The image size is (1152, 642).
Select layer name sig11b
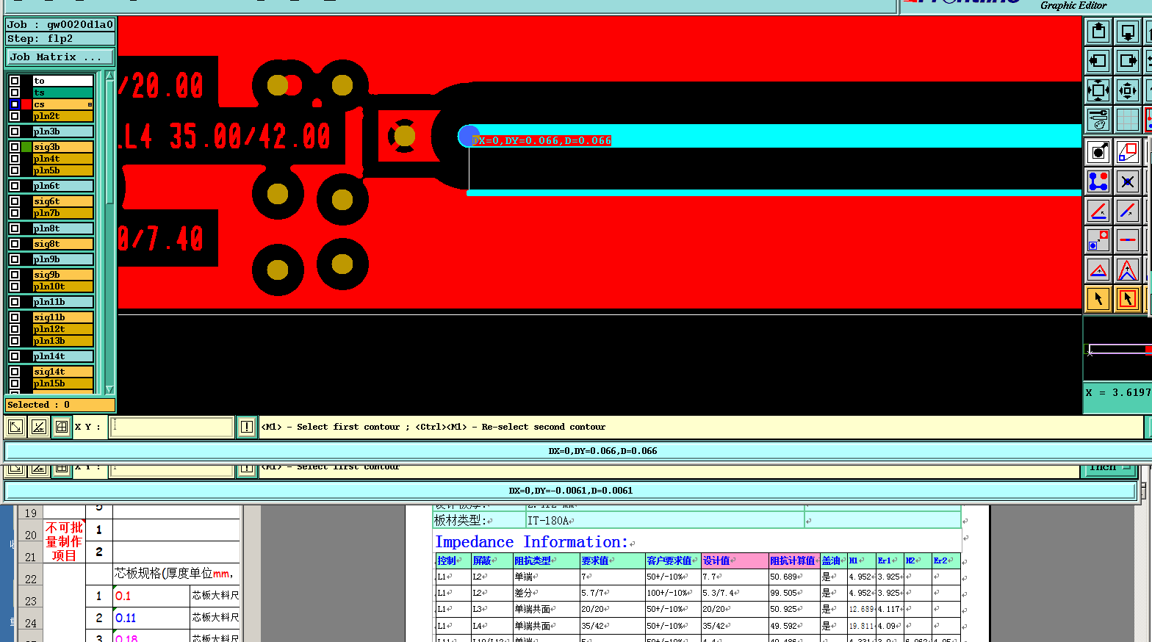[x=63, y=317]
